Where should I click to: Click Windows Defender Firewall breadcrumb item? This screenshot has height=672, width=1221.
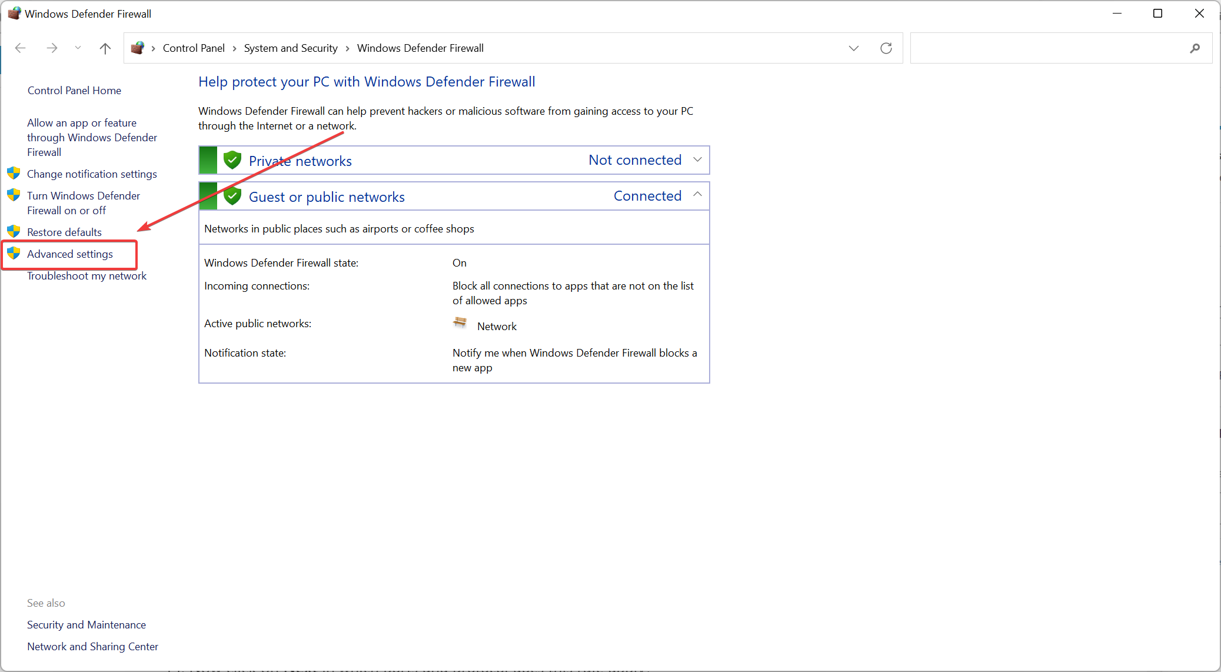pos(420,48)
